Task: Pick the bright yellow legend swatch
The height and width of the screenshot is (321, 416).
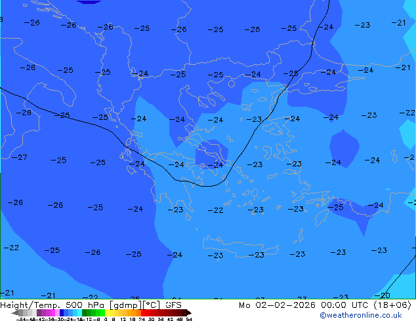Action: [107, 312]
